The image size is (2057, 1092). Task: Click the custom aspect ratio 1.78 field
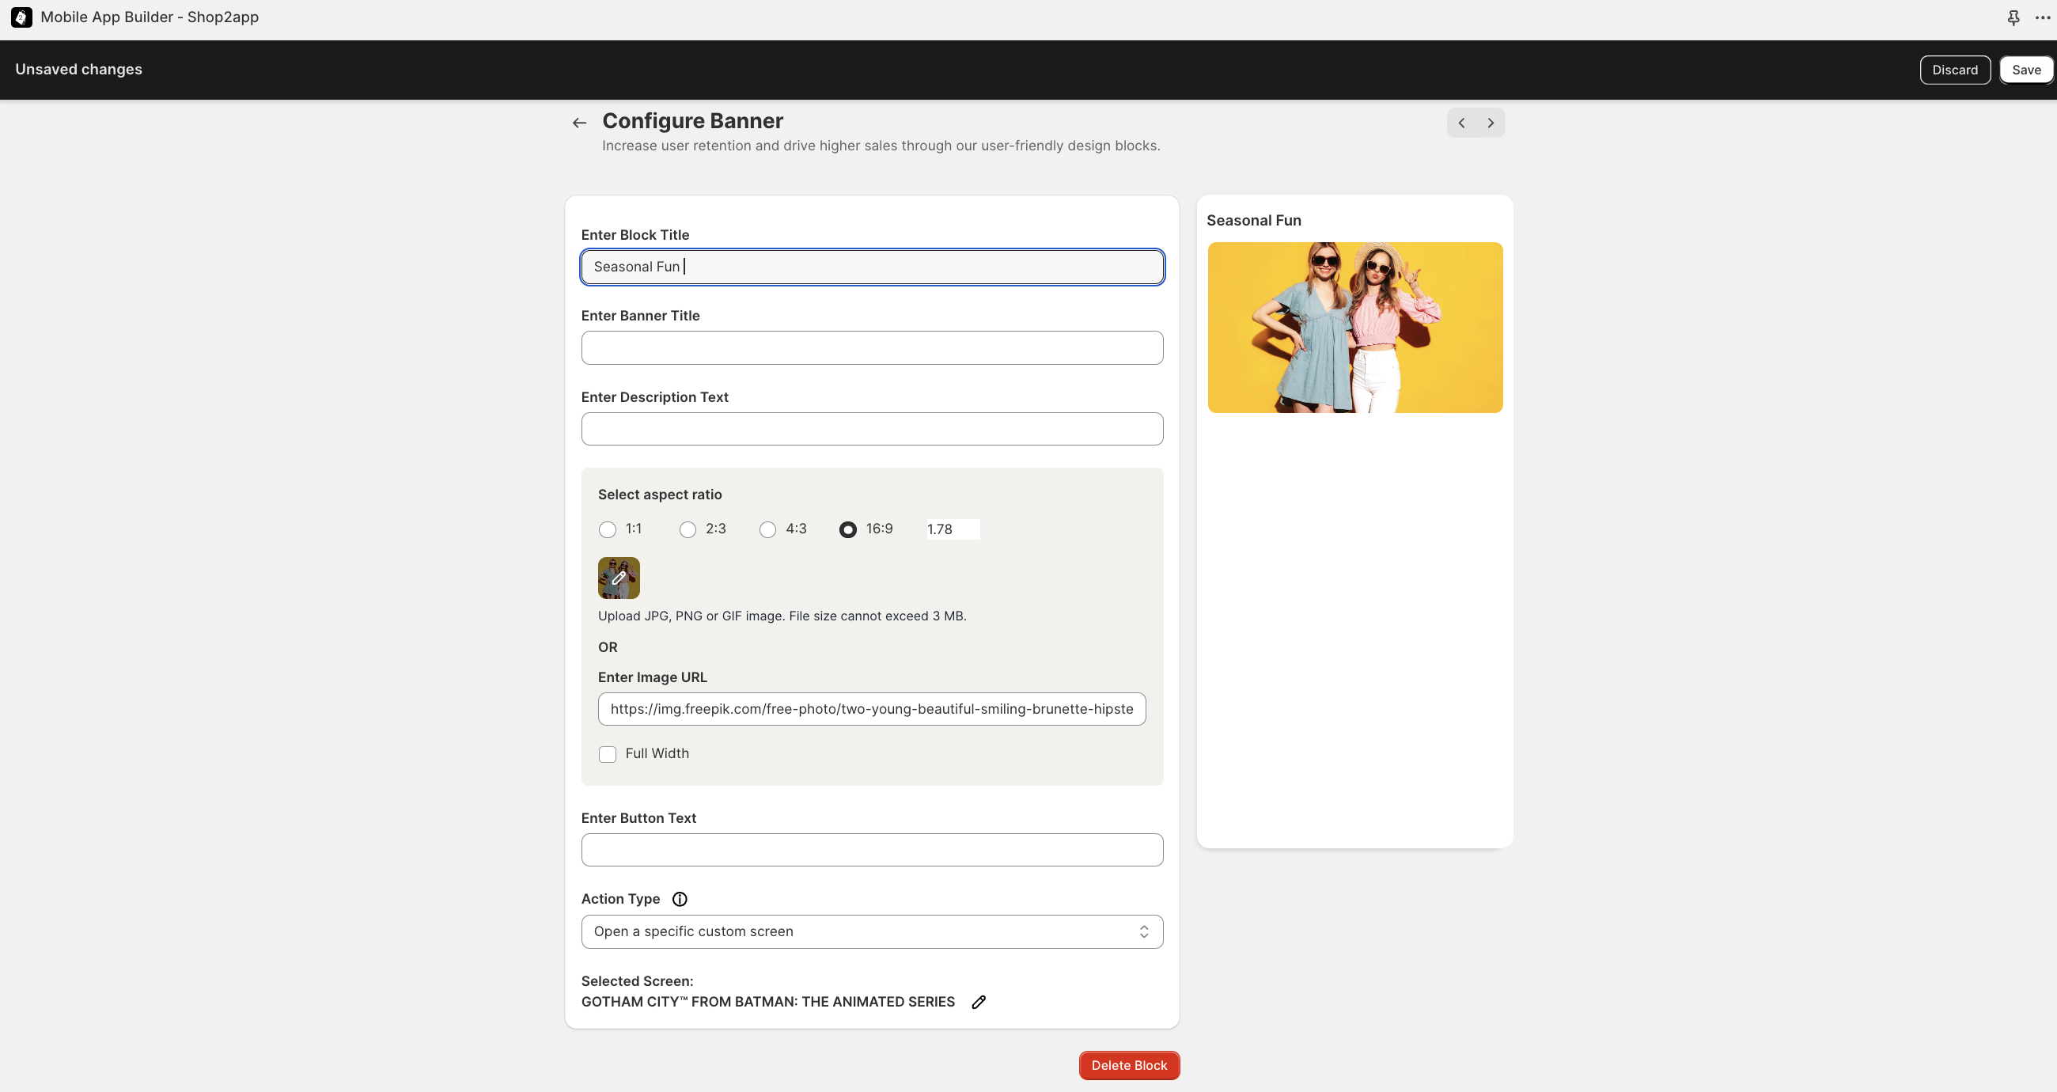point(952,529)
